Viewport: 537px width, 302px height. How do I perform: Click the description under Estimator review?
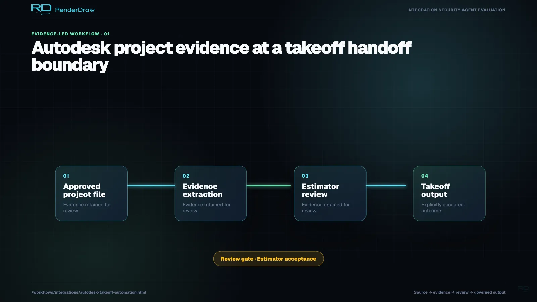(x=326, y=208)
